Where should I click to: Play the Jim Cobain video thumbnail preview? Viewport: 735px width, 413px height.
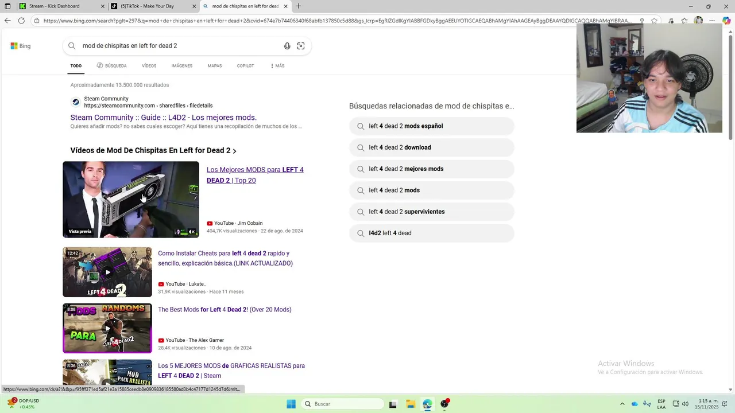pyautogui.click(x=131, y=200)
